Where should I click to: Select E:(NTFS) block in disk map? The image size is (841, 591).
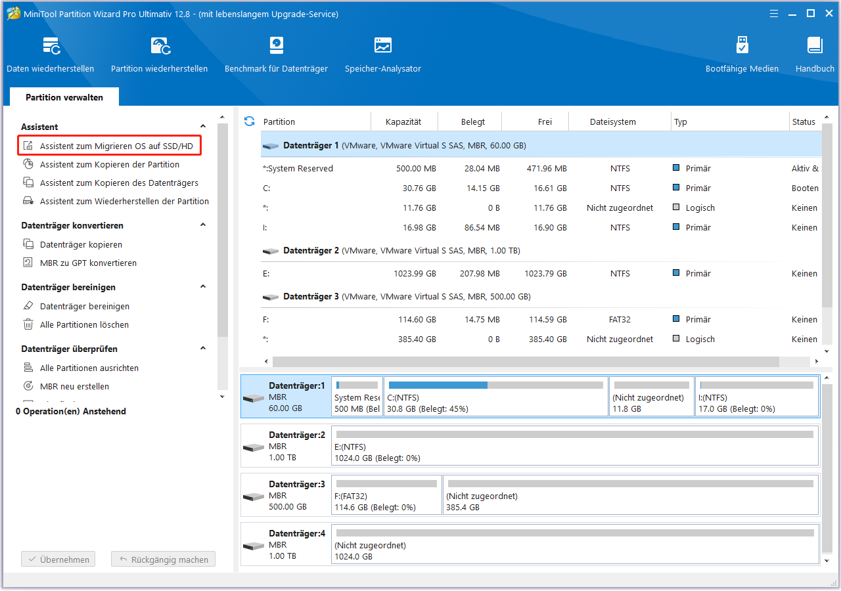(575, 446)
